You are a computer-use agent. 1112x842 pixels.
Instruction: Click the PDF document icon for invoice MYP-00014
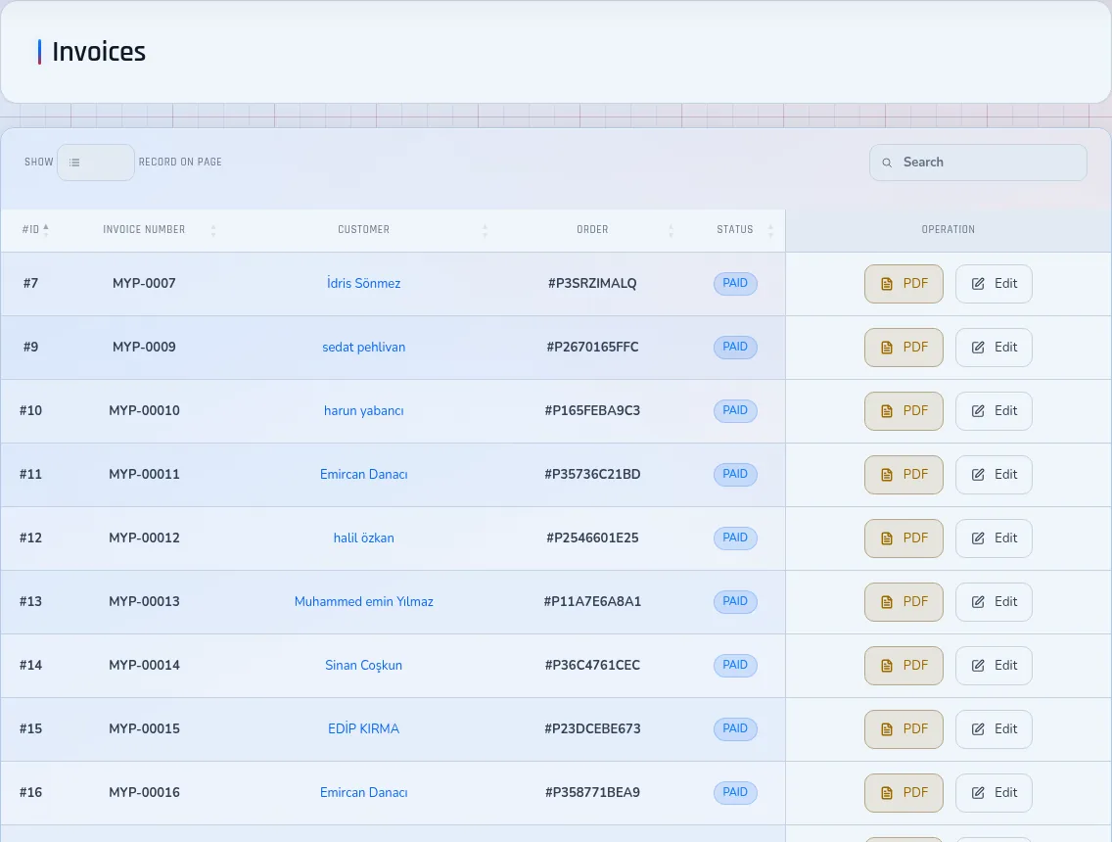[887, 666]
